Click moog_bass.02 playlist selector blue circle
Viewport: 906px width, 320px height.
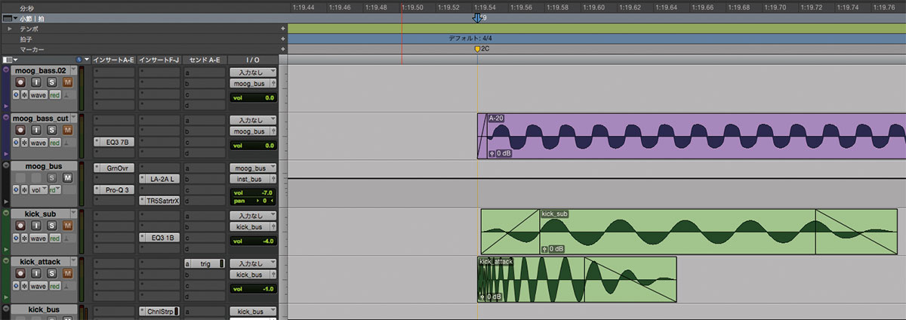[16, 94]
